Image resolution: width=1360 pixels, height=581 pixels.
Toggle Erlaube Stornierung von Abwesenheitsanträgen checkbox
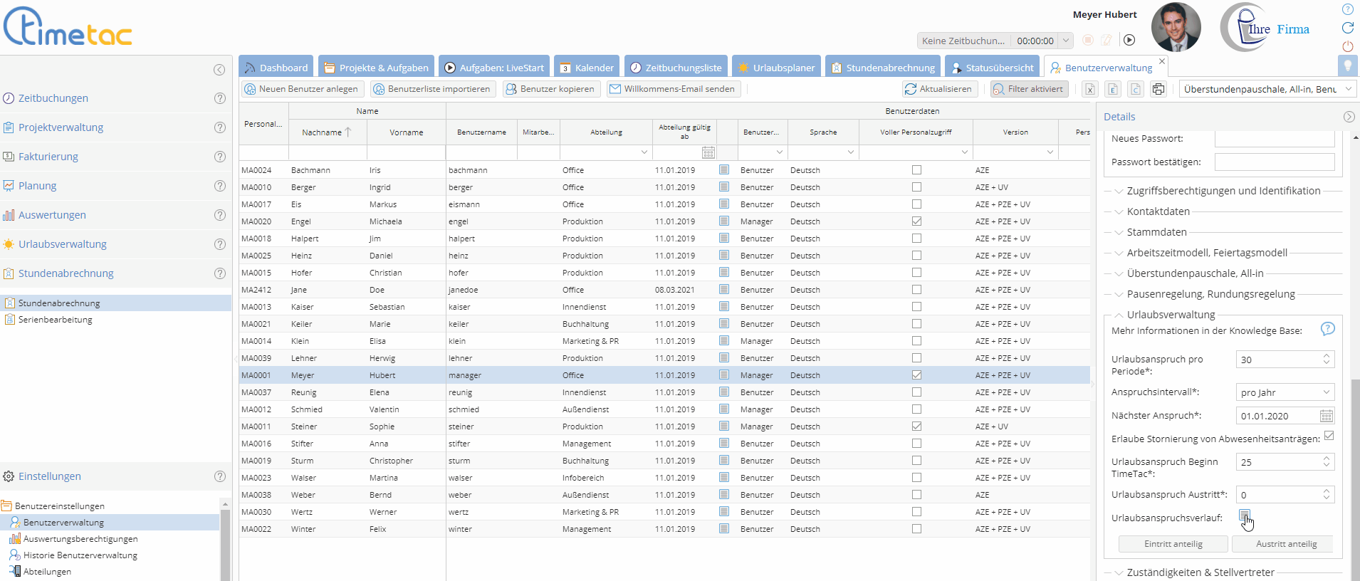(x=1329, y=436)
